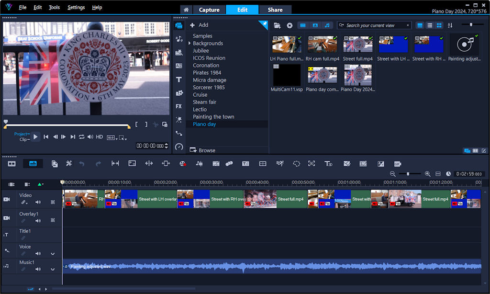
Task: Open the Sound library panel icon
Action: tap(179, 39)
